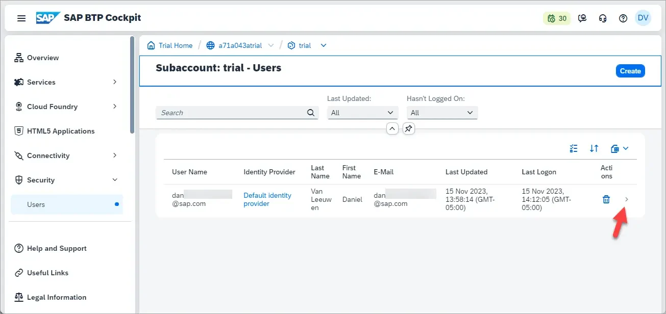Expand the a71a043atrial breadcrumb dropdown
Viewport: 666px width, 314px height.
tap(271, 45)
